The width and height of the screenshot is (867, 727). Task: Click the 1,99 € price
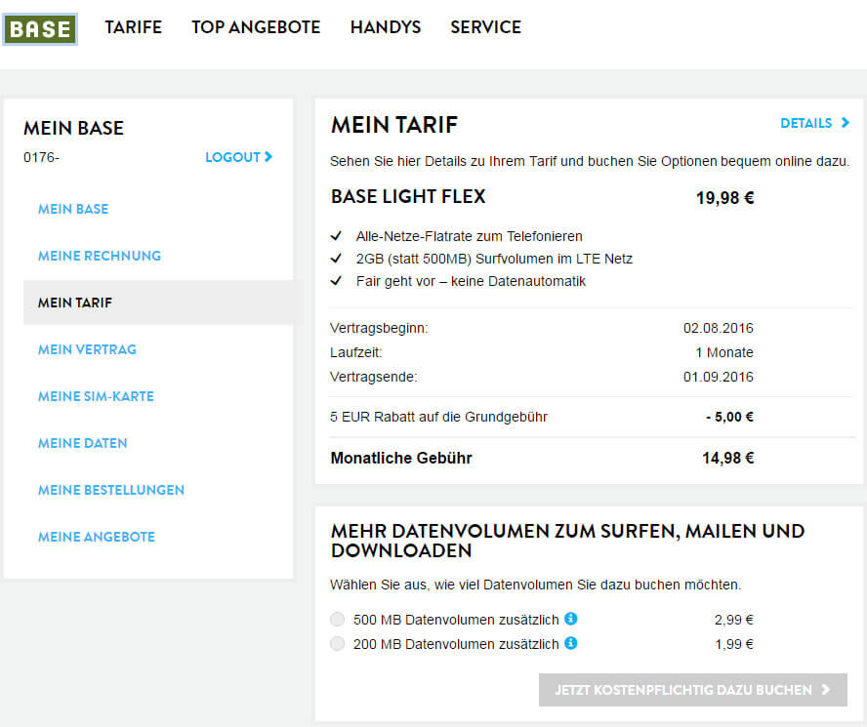point(734,644)
